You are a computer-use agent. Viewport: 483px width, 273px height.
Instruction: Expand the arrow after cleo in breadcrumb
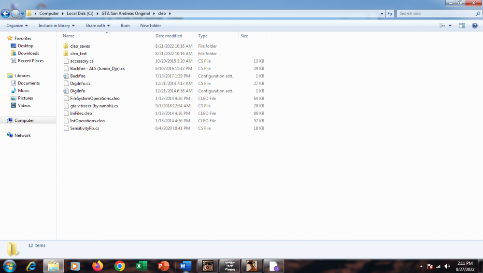coord(170,14)
